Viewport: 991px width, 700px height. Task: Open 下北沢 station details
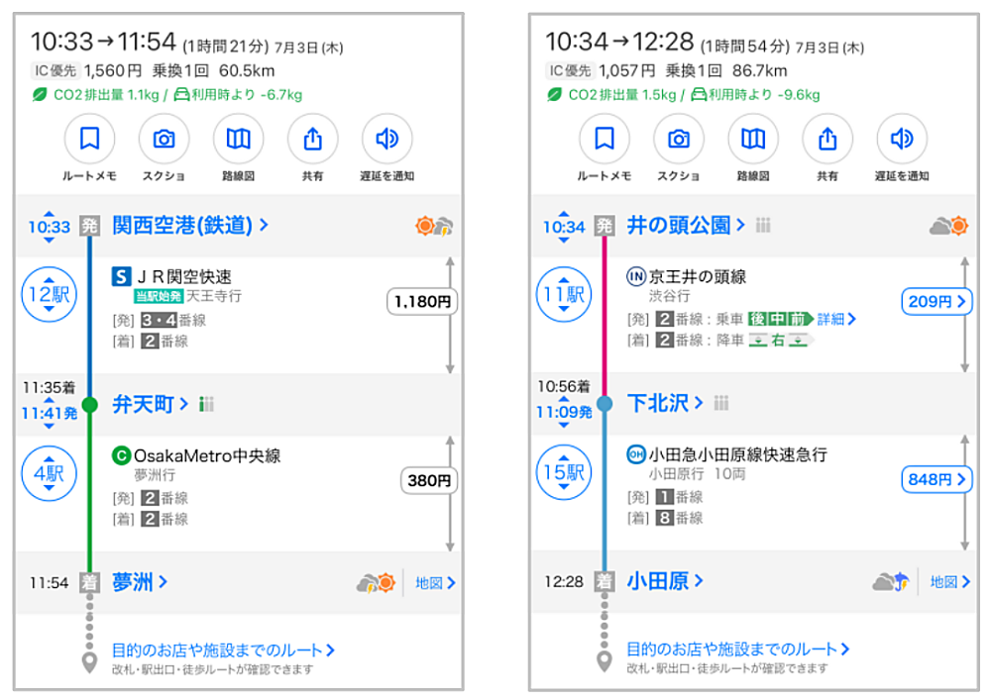click(665, 403)
